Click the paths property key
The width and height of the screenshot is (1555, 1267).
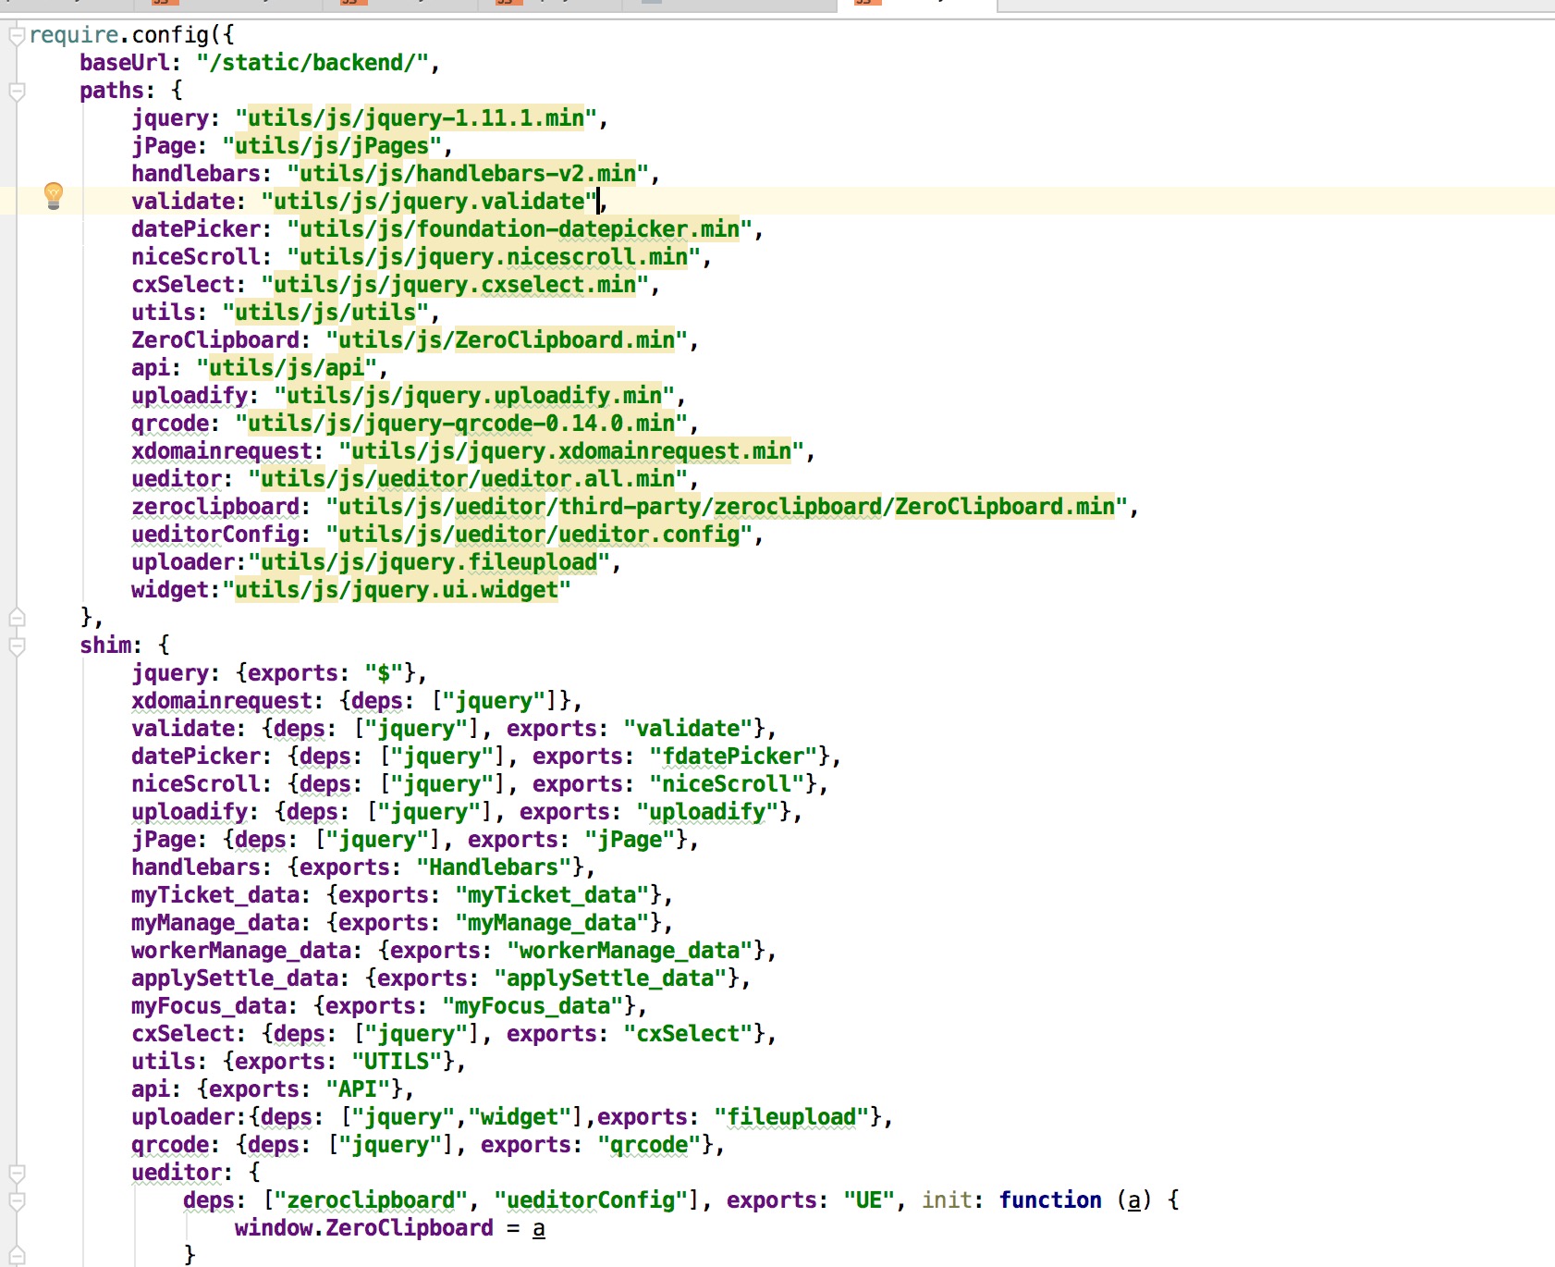coord(112,91)
